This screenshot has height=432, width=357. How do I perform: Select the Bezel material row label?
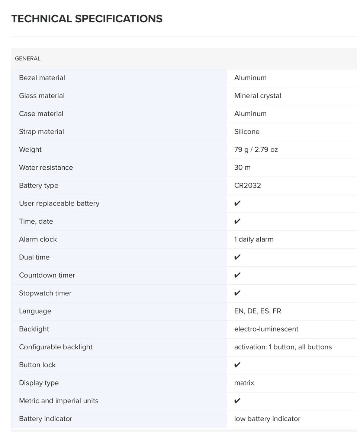42,78
